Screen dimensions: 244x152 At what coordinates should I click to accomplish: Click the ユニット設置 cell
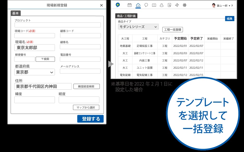(145, 68)
